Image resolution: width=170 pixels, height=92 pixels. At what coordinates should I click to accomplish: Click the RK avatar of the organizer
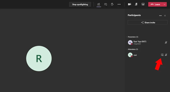130,42
